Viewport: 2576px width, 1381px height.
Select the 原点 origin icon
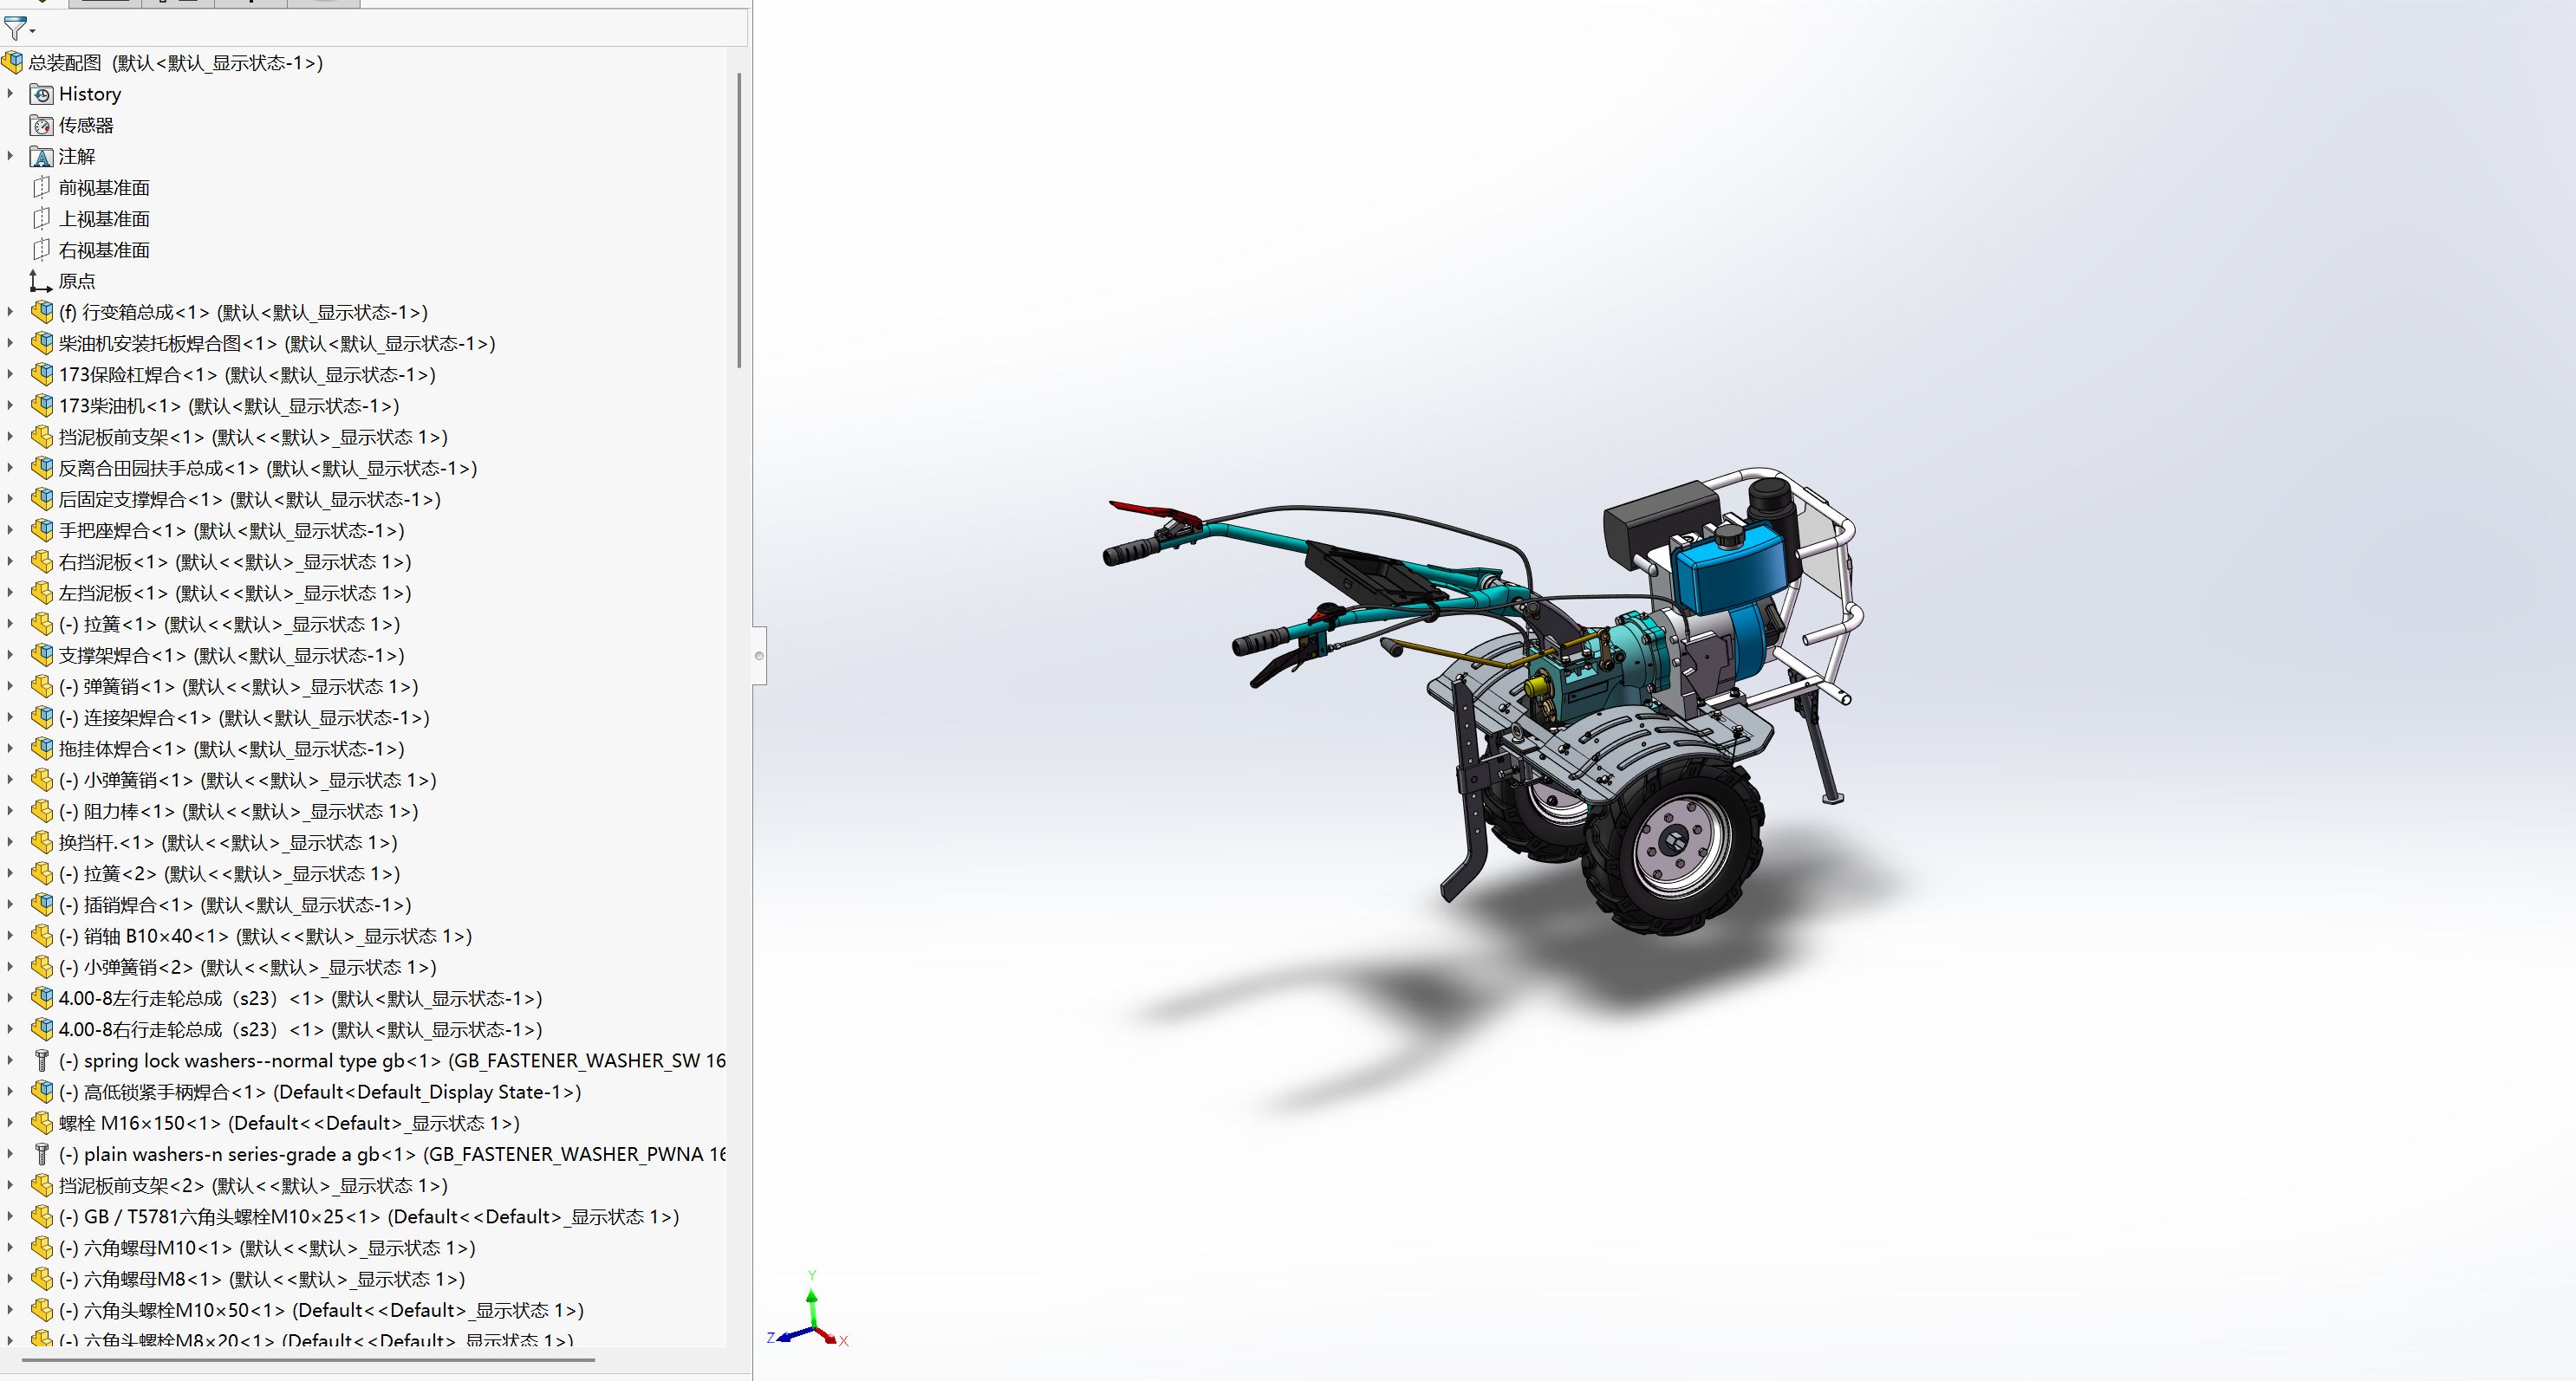pos(40,281)
